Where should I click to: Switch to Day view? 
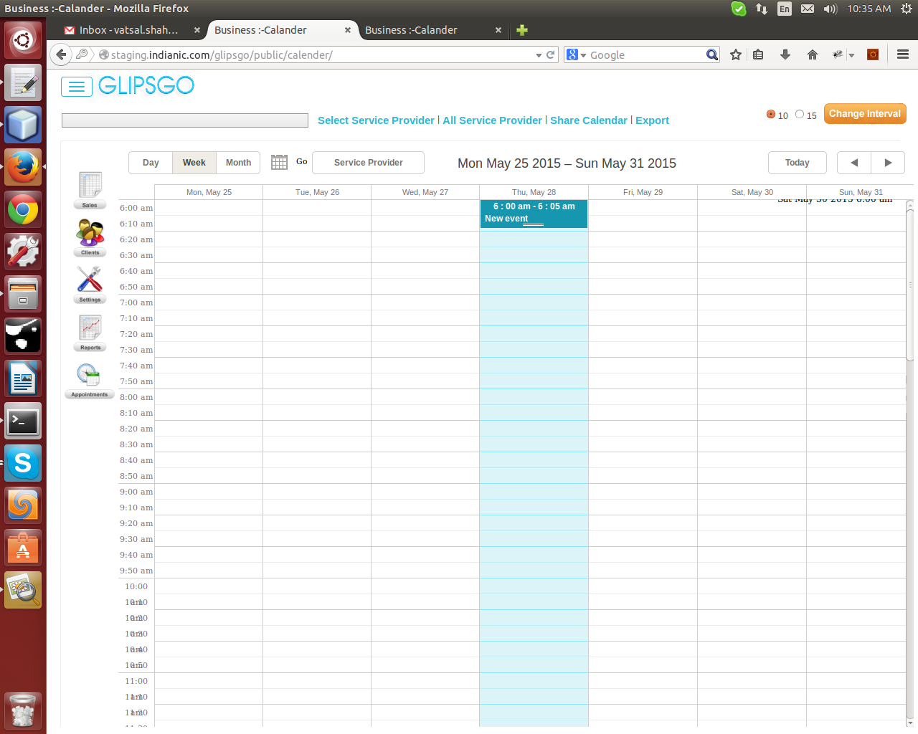[x=151, y=163]
